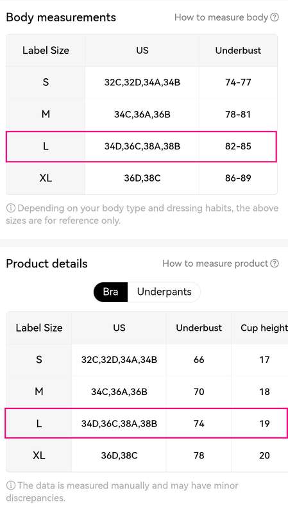Screen dimensions: 288x513
Task: Click the info icon before the manual measurement note
Action: pos(10,485)
